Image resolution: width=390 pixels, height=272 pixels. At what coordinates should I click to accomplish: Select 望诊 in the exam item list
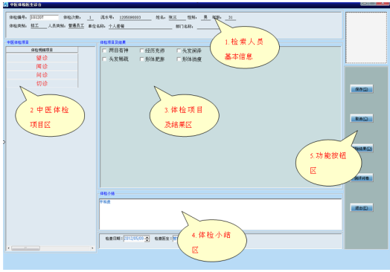(x=42, y=58)
